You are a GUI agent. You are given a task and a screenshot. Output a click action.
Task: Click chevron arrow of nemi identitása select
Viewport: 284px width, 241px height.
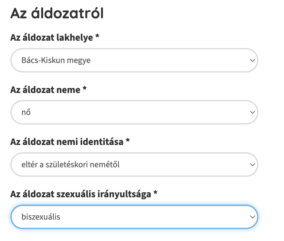(252, 165)
